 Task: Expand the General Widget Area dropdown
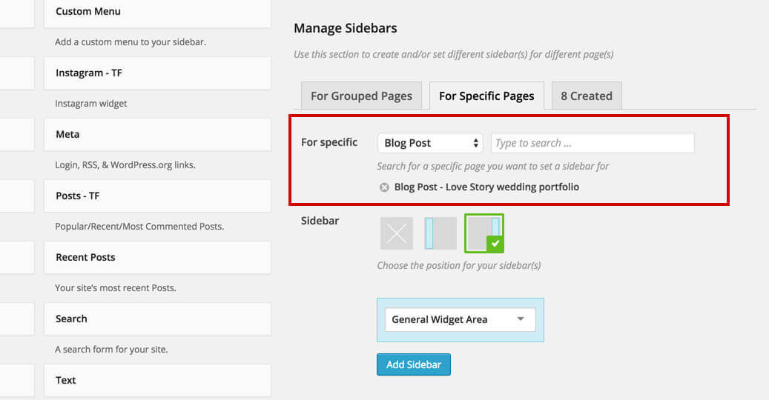tap(458, 319)
